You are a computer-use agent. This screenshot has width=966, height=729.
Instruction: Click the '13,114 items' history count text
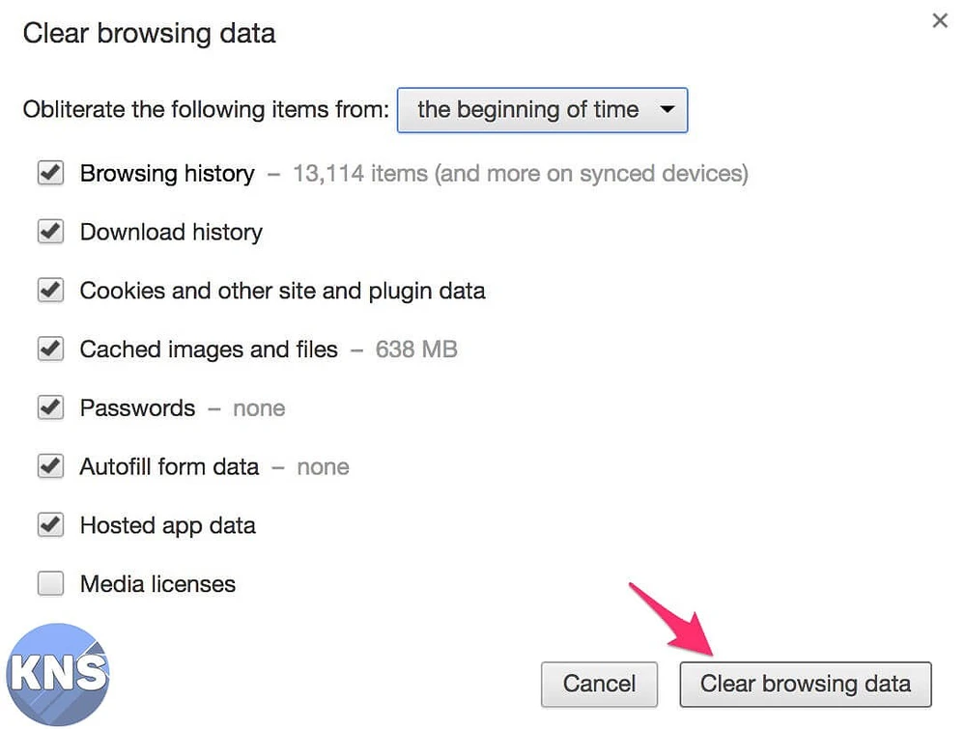tap(359, 174)
